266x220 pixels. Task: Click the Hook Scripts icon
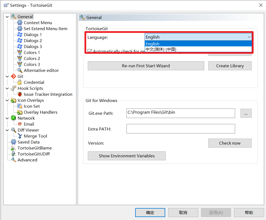(14, 88)
